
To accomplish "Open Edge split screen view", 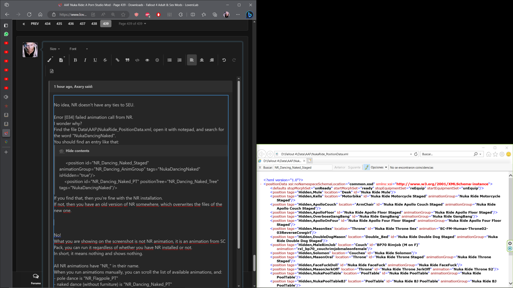I will (193, 15).
